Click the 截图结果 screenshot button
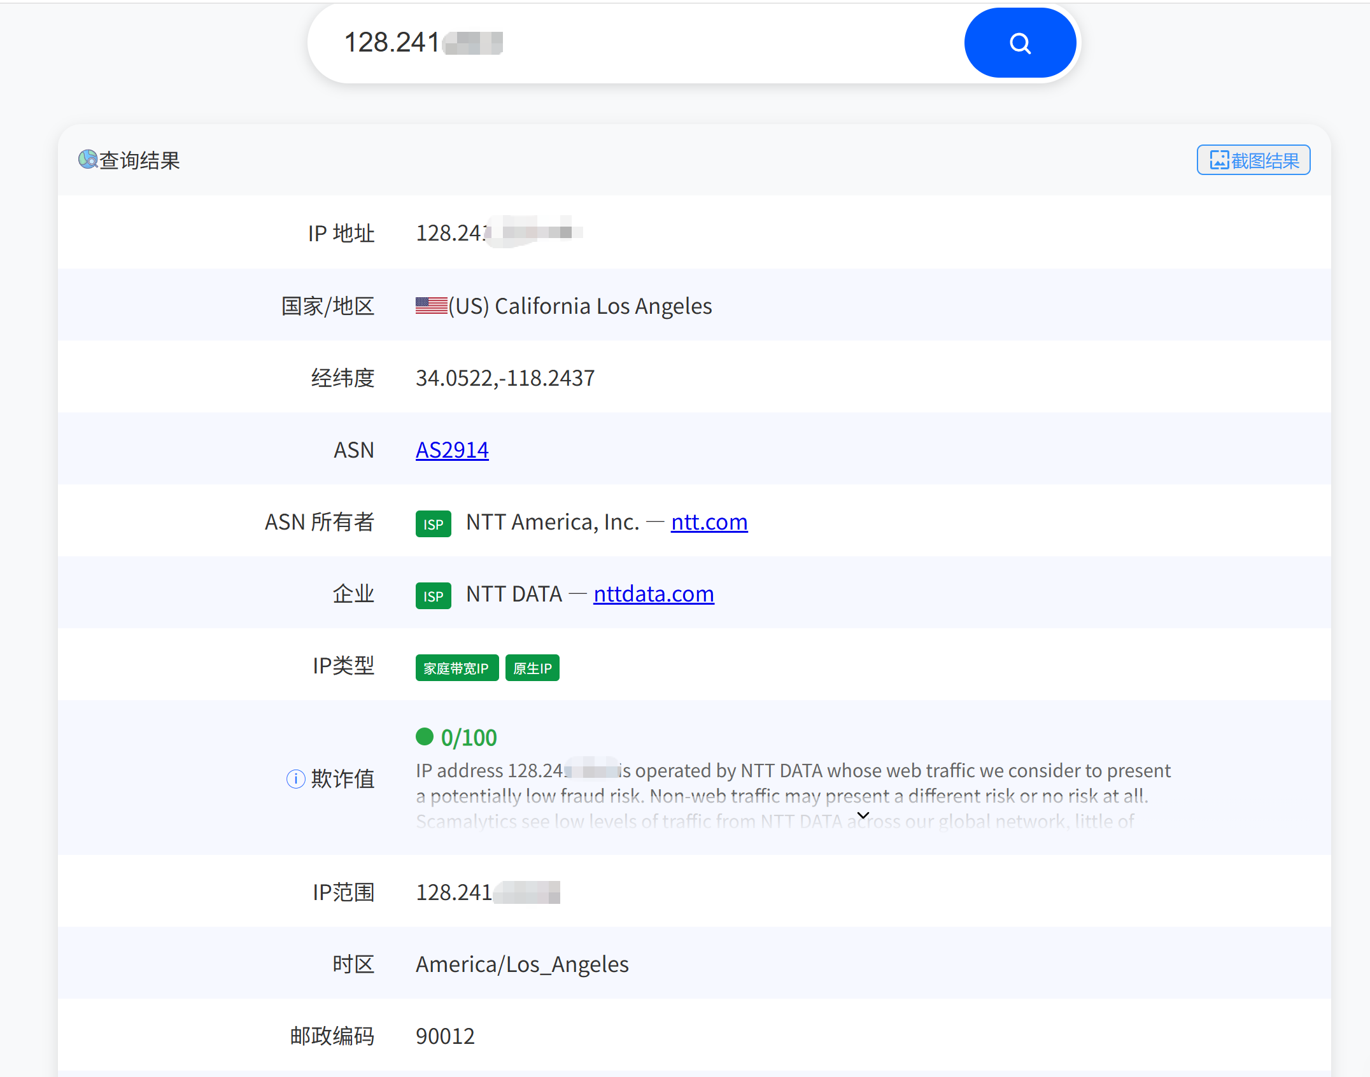 pyautogui.click(x=1253, y=160)
